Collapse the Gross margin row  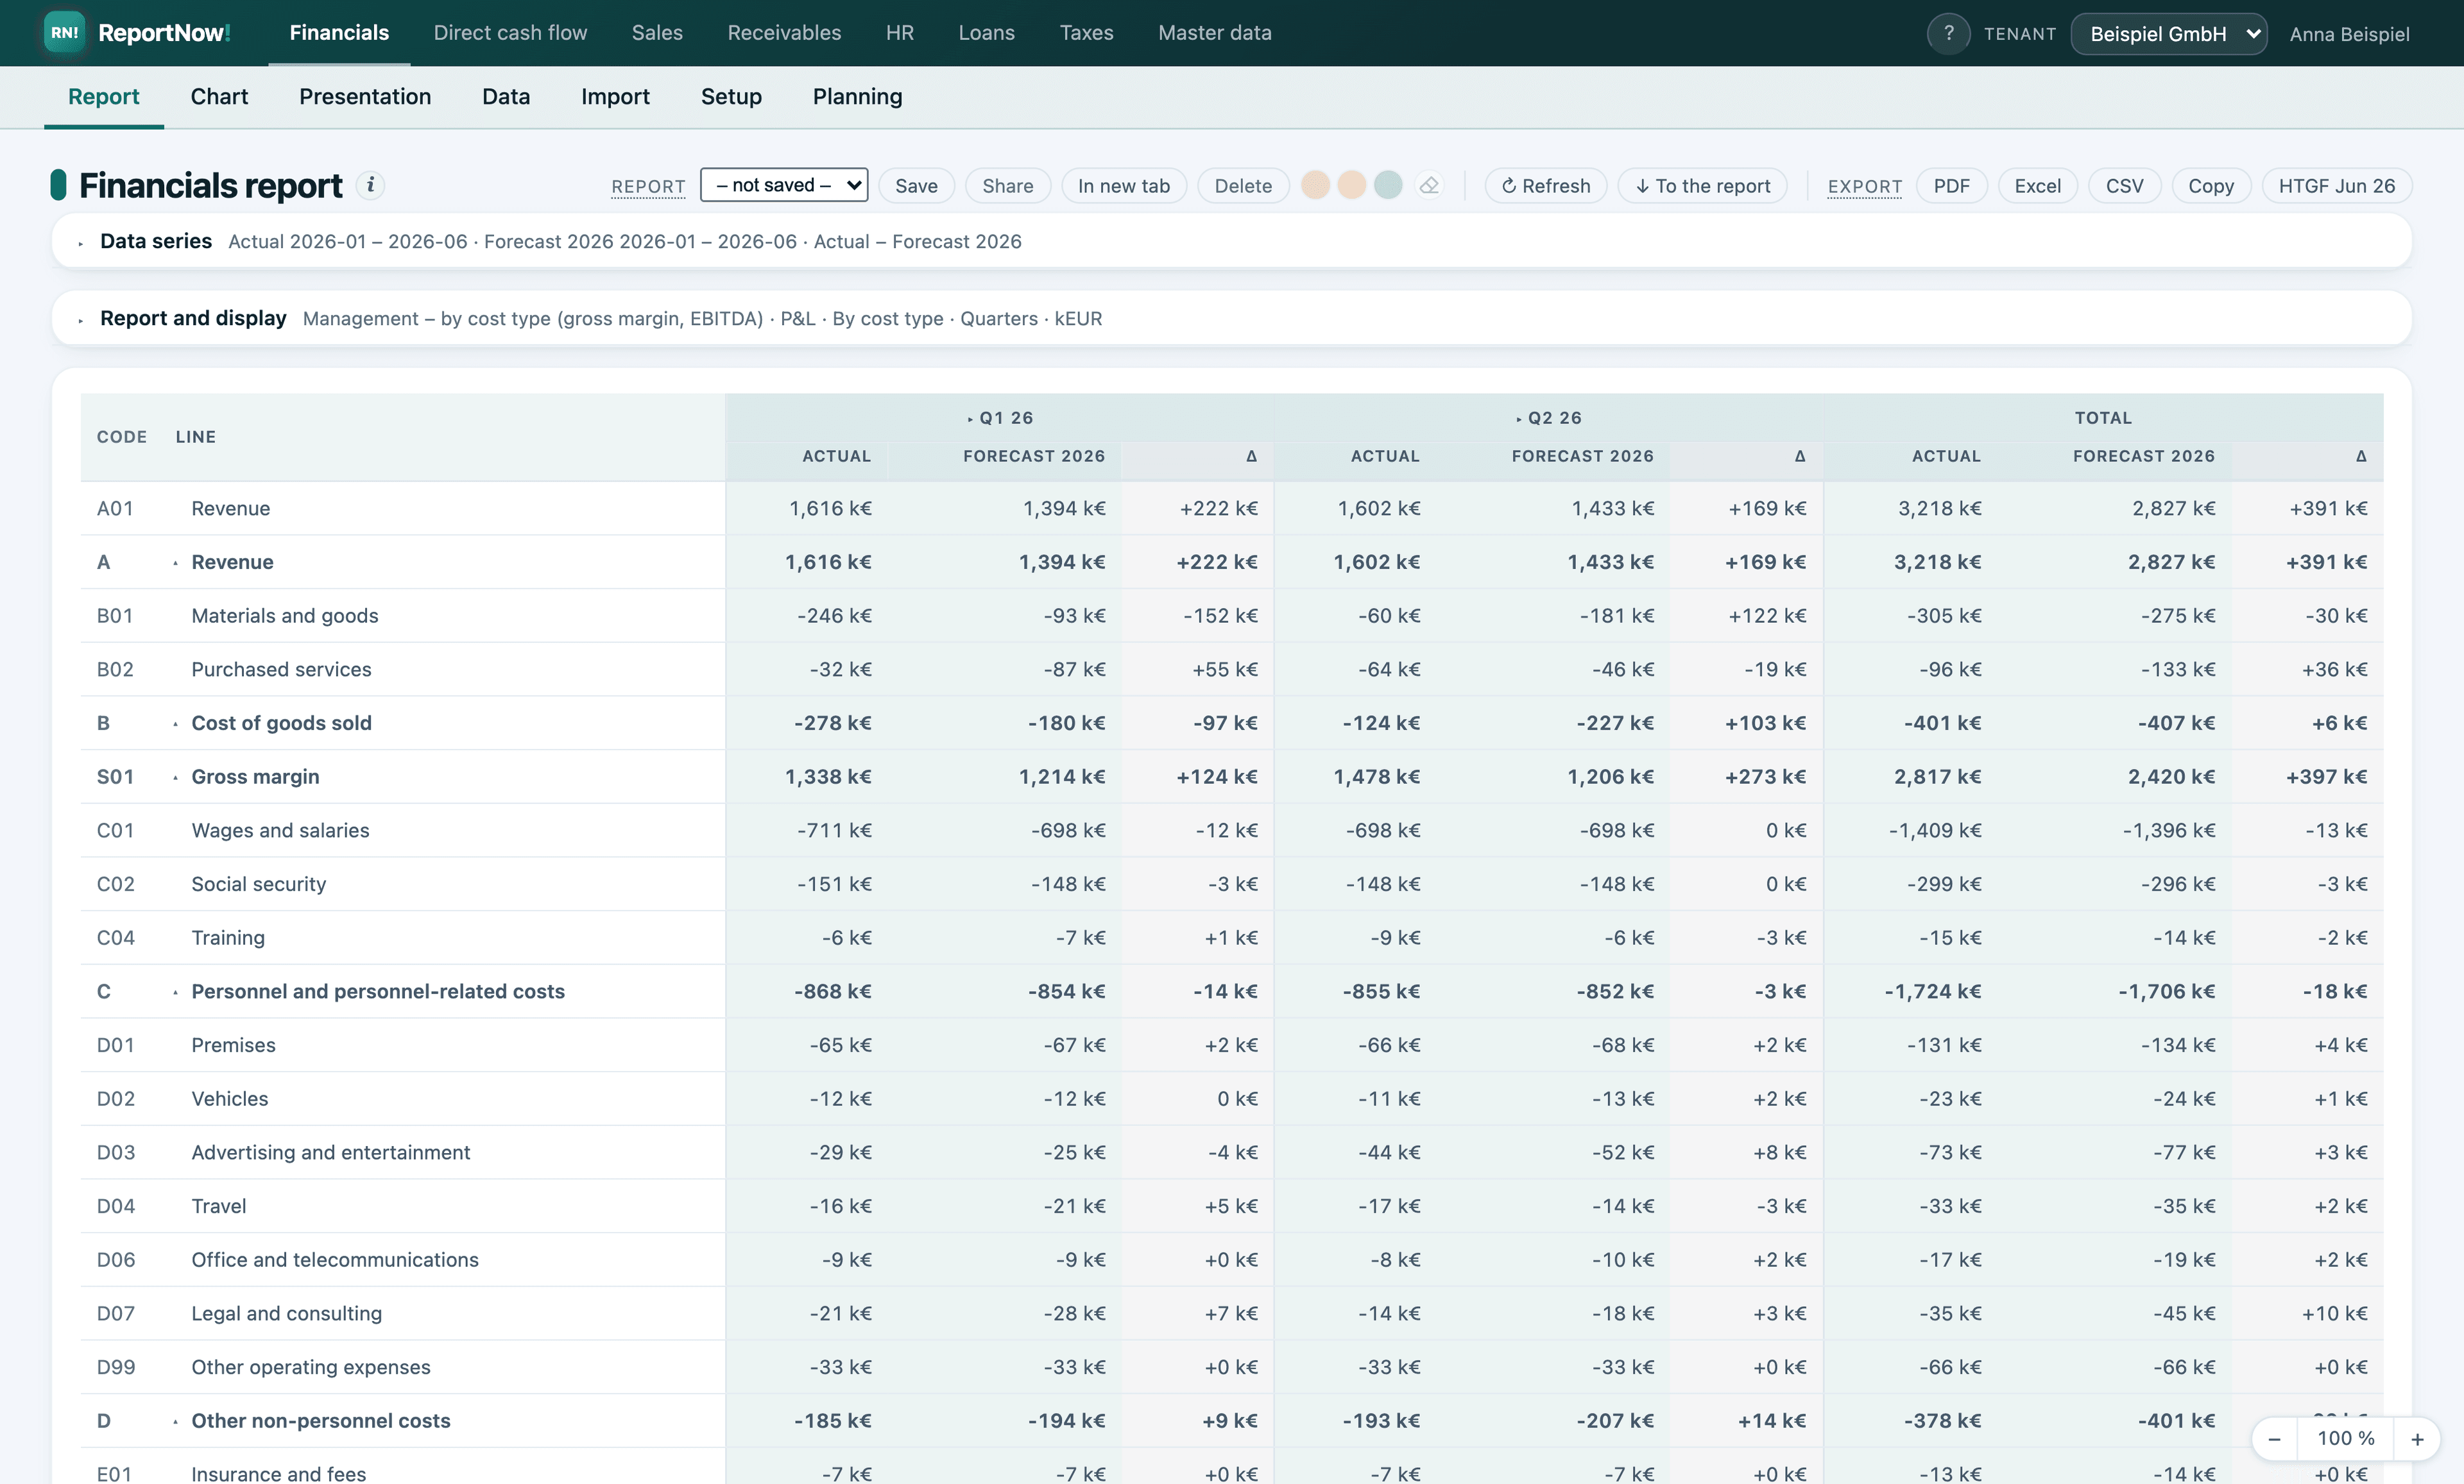[175, 777]
